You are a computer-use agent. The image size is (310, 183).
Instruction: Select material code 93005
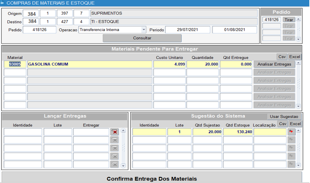tap(15, 64)
